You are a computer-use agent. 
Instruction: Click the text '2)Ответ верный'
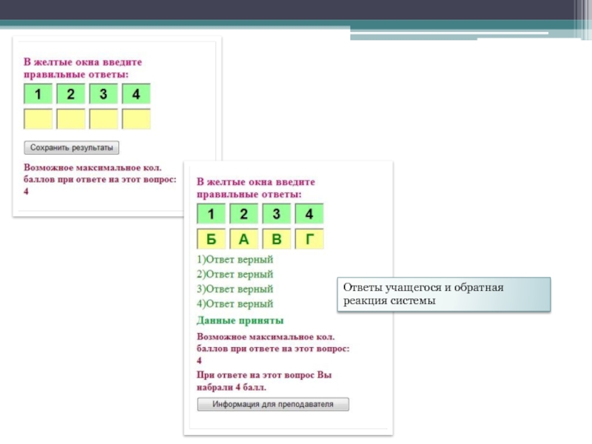coord(235,275)
